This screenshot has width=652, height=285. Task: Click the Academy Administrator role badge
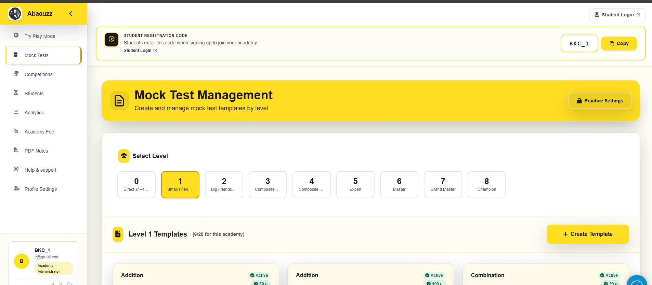pos(54,269)
